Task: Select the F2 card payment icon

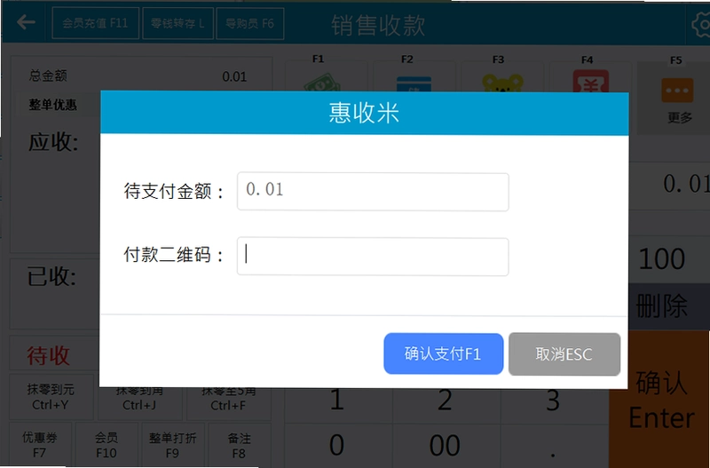Action: tap(414, 83)
